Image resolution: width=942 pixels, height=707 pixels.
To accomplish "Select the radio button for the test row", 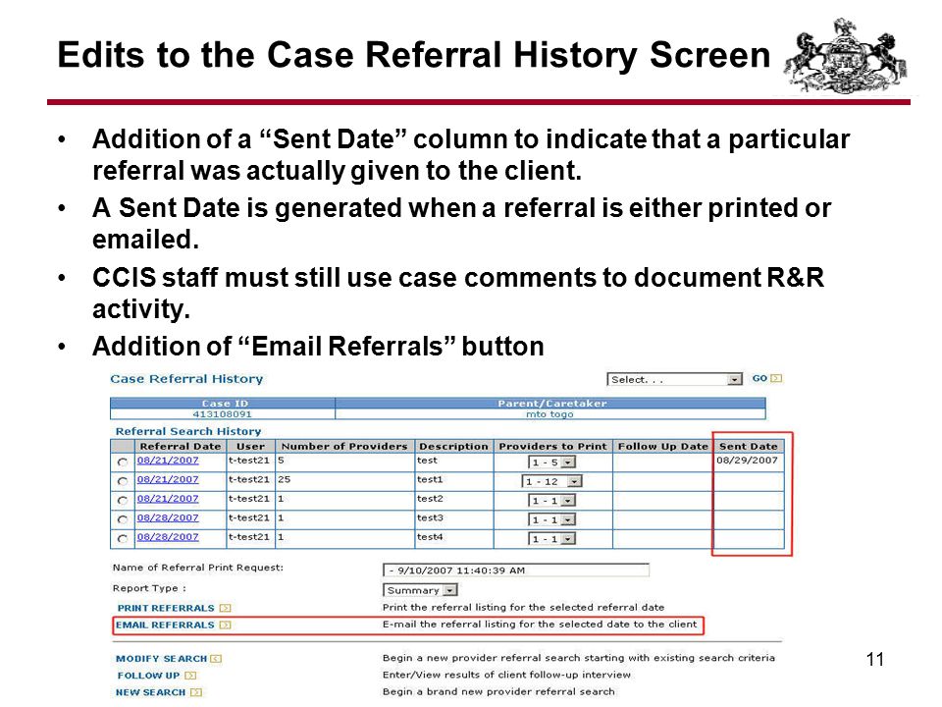I will pyautogui.click(x=123, y=462).
